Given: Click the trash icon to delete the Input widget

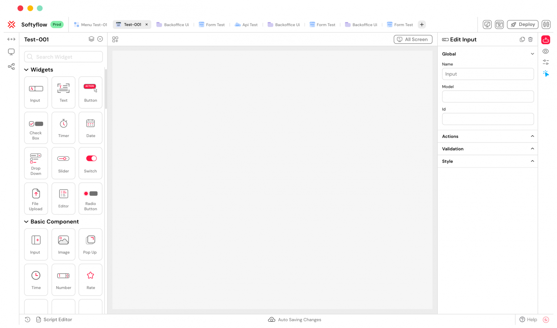Looking at the screenshot, I should click(531, 39).
